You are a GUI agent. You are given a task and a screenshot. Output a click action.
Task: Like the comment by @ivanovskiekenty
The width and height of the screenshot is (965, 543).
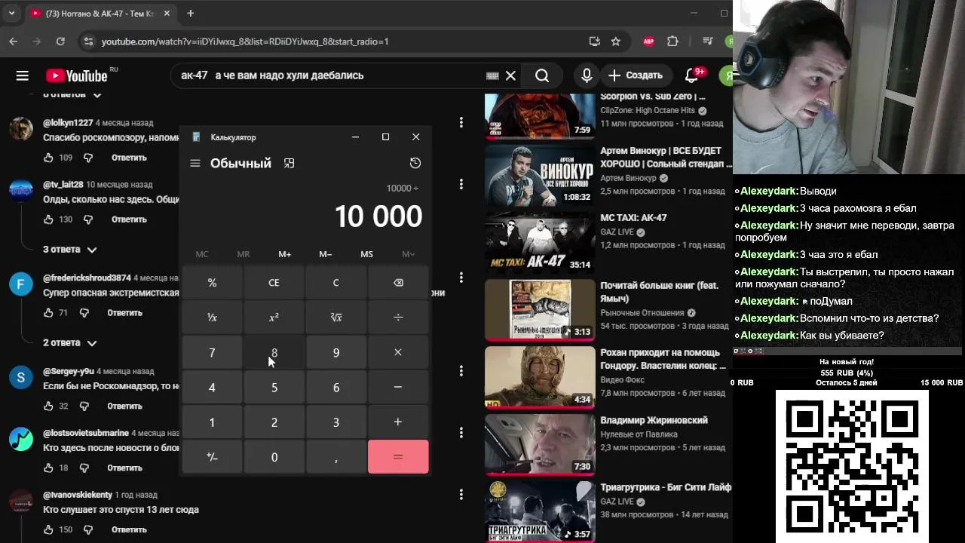(x=48, y=529)
